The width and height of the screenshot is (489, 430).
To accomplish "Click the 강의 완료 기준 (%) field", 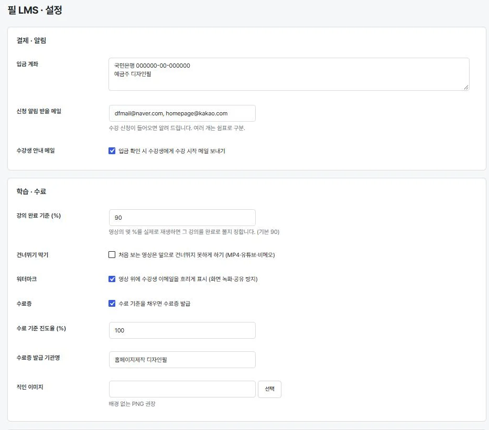I will pyautogui.click(x=182, y=218).
